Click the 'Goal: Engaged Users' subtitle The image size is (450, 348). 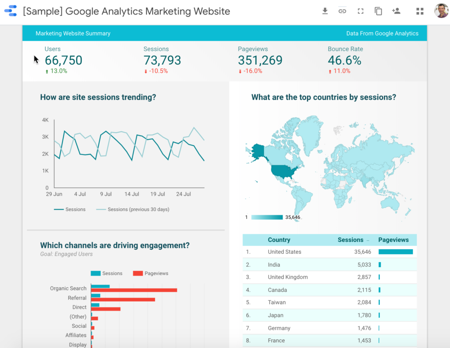(x=66, y=254)
